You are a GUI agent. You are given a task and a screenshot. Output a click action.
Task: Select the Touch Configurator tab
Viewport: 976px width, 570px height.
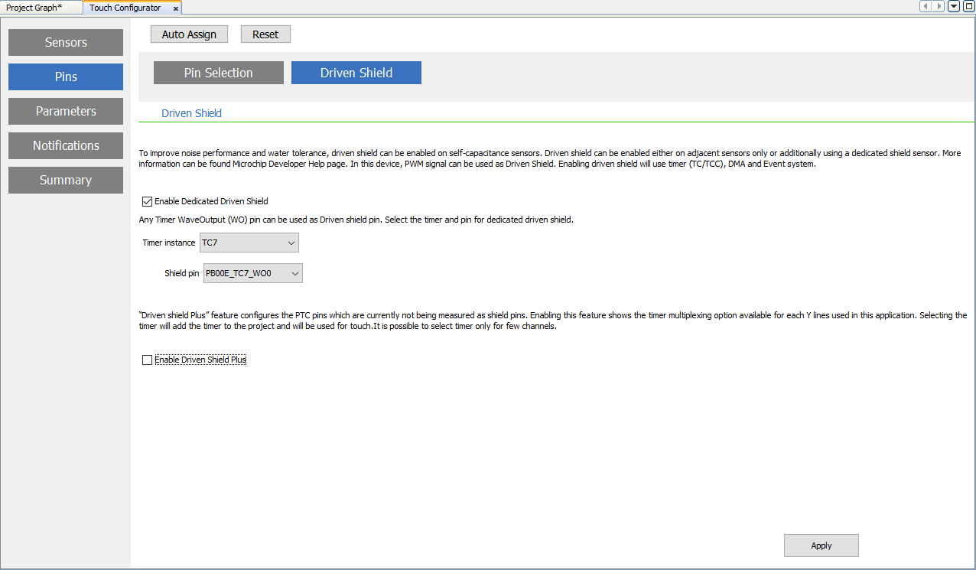point(125,8)
